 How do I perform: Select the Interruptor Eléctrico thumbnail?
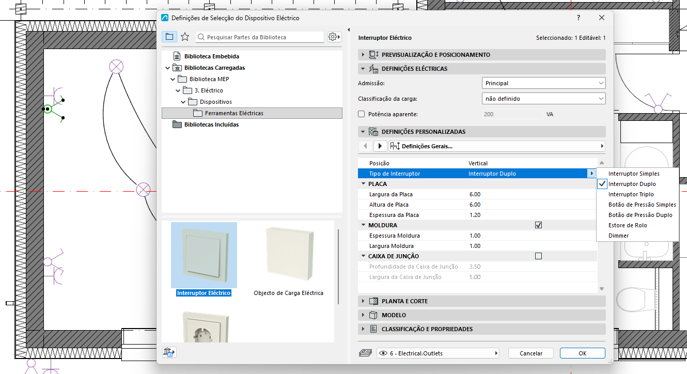click(204, 255)
